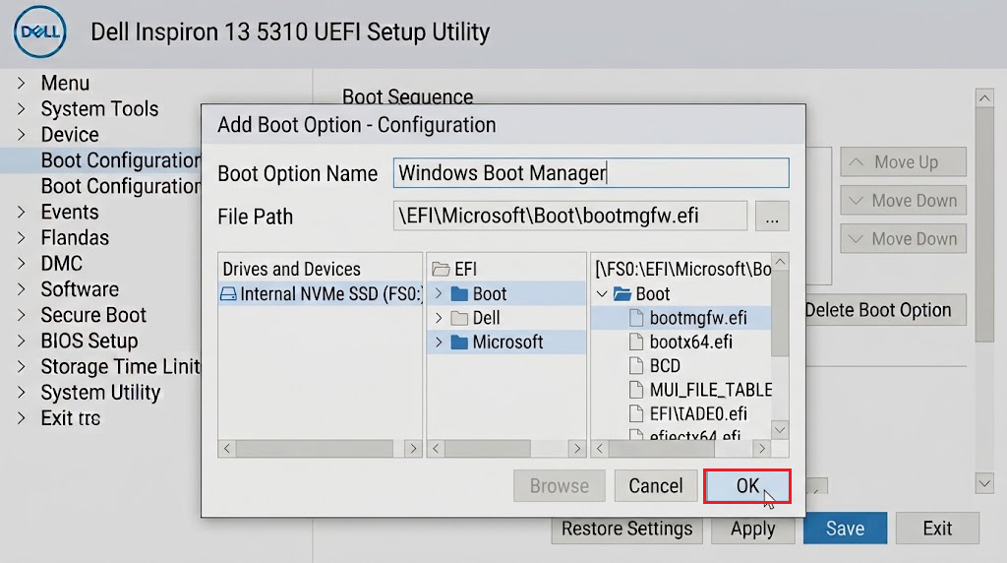This screenshot has width=1007, height=563.
Task: Click left arrow on folder pane scrollbar
Action: pyautogui.click(x=436, y=448)
